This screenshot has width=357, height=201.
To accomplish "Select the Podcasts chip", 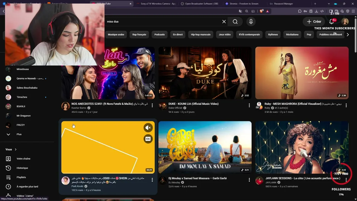I will click(160, 35).
